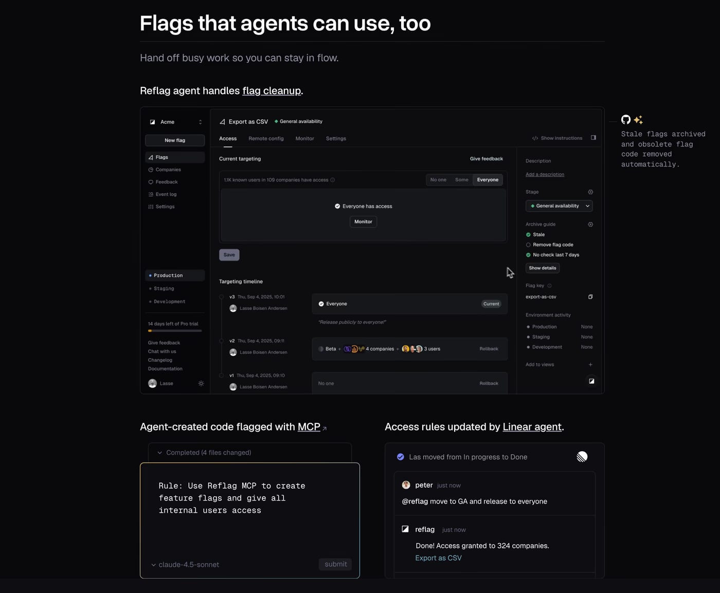
Task: Click the Save button
Action: click(x=229, y=255)
